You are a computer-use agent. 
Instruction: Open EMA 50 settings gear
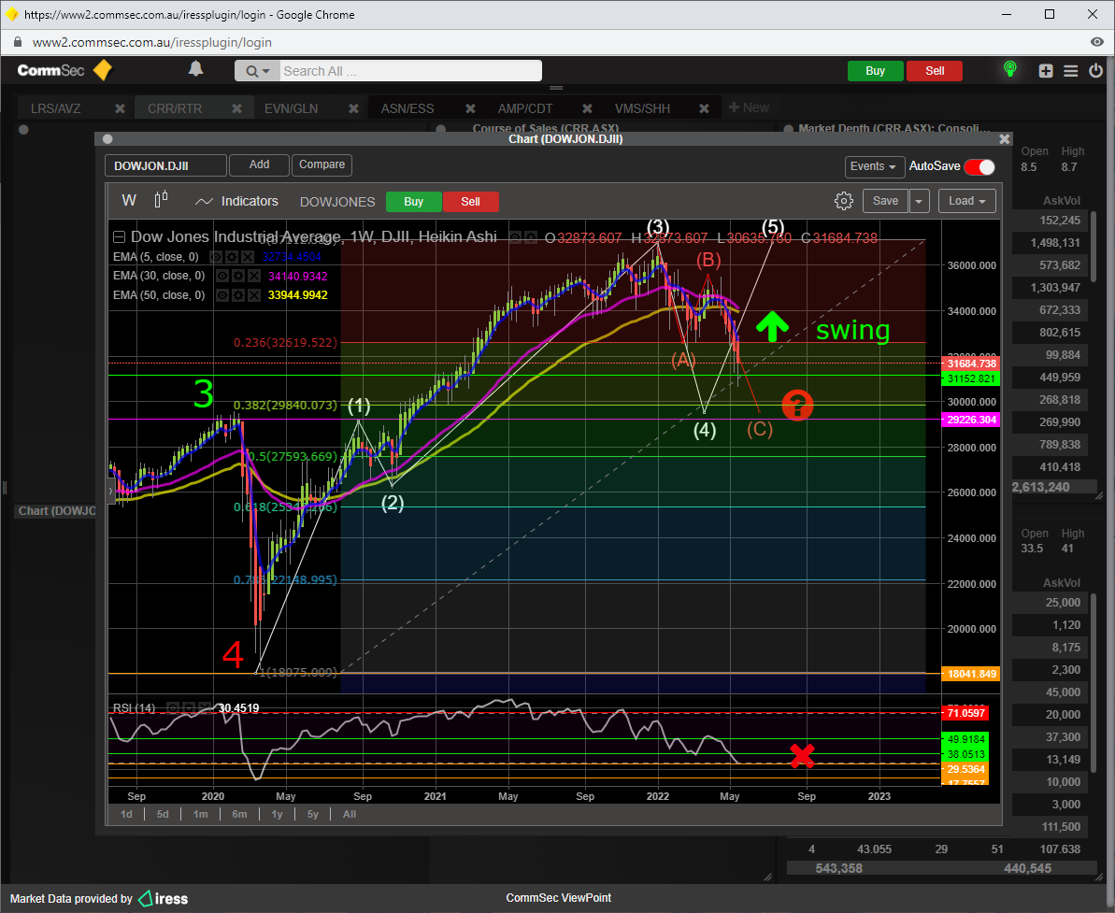click(238, 295)
